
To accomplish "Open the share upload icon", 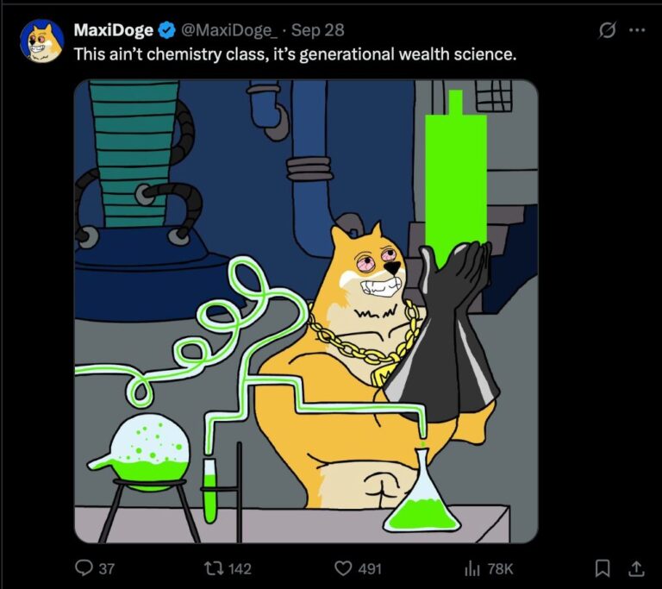I will coord(636,568).
